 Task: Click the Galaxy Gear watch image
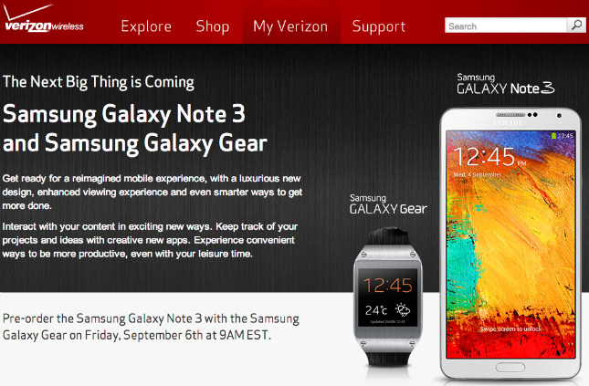point(388,297)
